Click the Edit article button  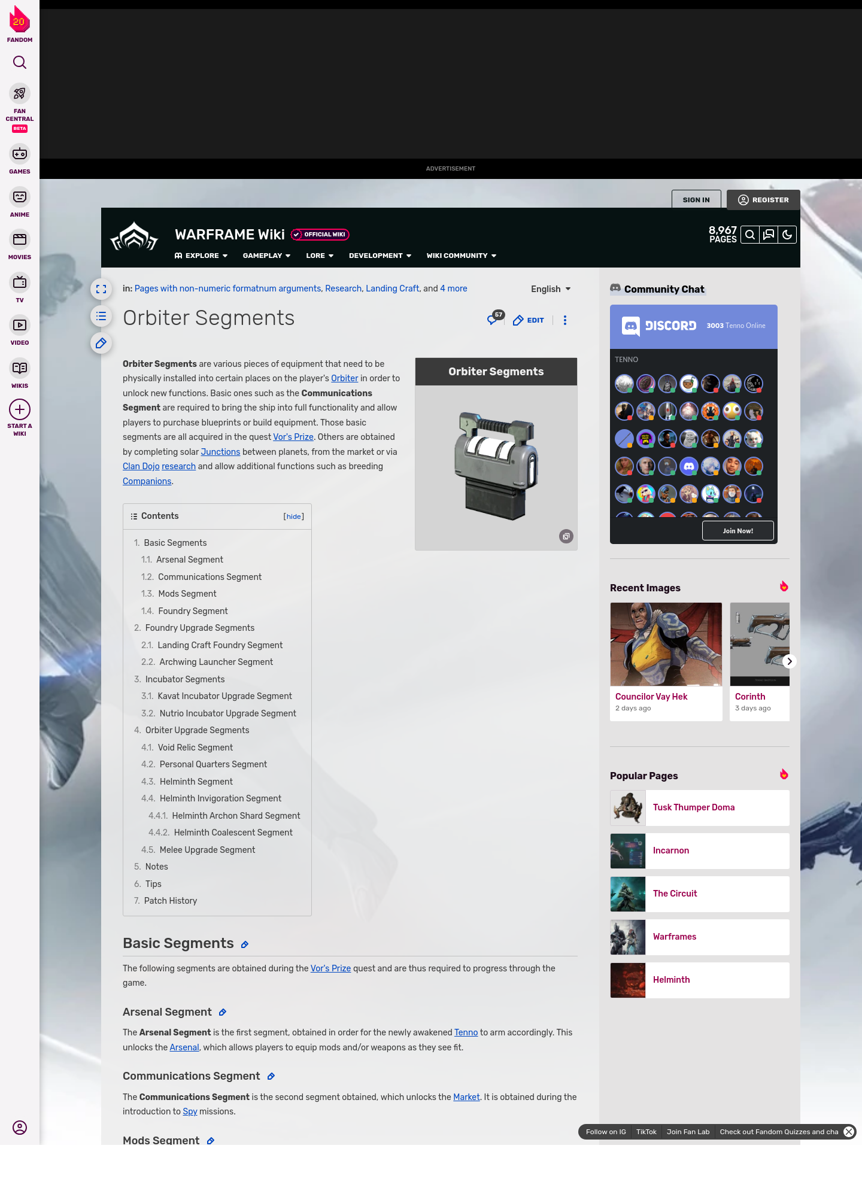529,320
